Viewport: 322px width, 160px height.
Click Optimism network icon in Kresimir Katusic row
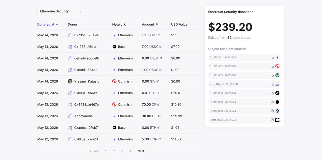tap(114, 81)
